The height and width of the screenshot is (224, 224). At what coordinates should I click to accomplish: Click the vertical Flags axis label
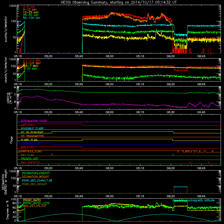[11, 140]
